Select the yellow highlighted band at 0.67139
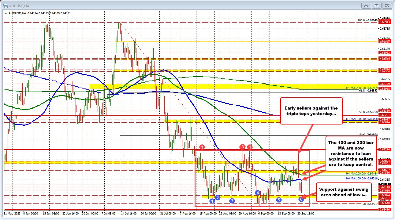 pyautogui.click(x=214, y=86)
